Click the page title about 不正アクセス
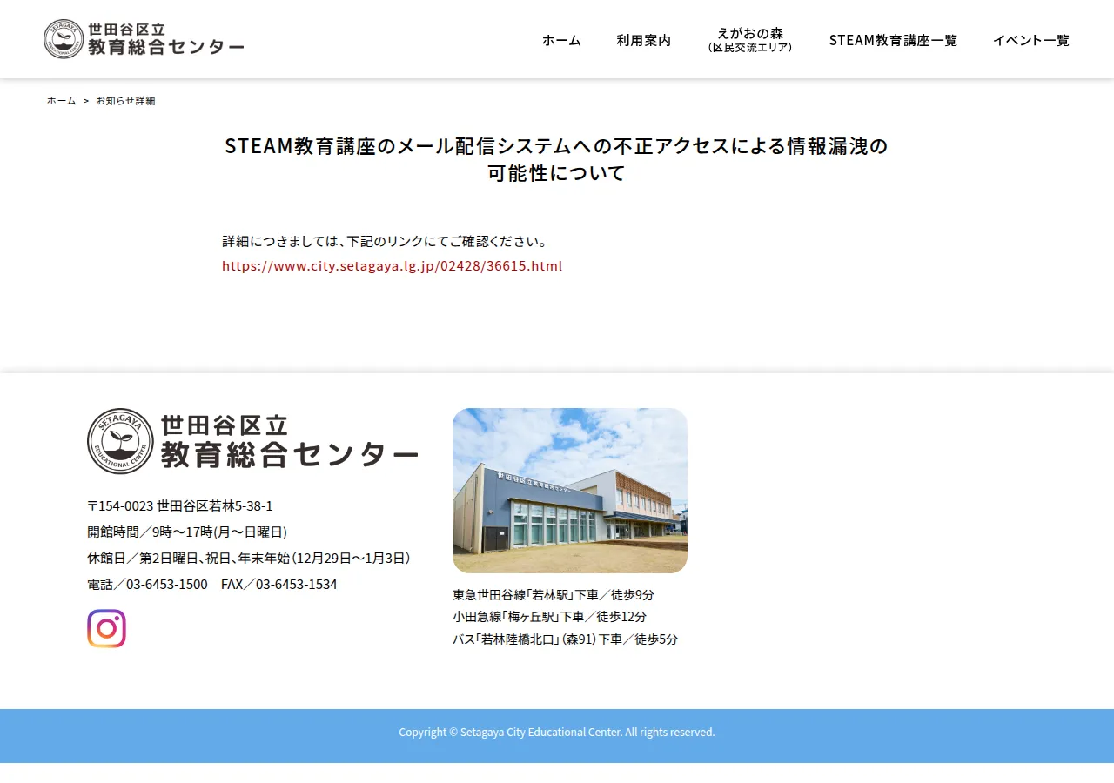 point(556,159)
